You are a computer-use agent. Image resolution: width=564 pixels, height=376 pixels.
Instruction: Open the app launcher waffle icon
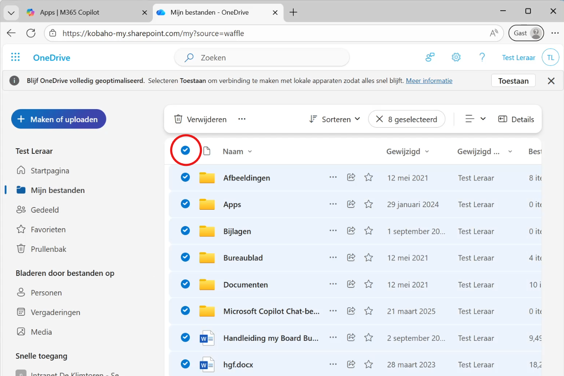(x=15, y=58)
